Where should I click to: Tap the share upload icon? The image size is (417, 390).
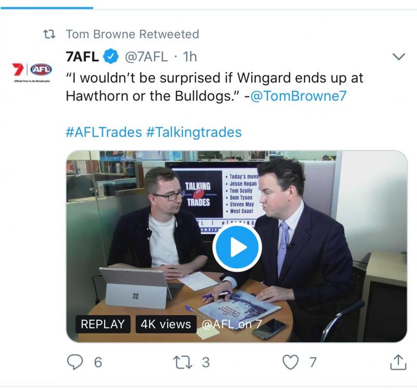click(x=397, y=361)
